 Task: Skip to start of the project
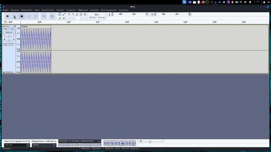click(x=29, y=16)
